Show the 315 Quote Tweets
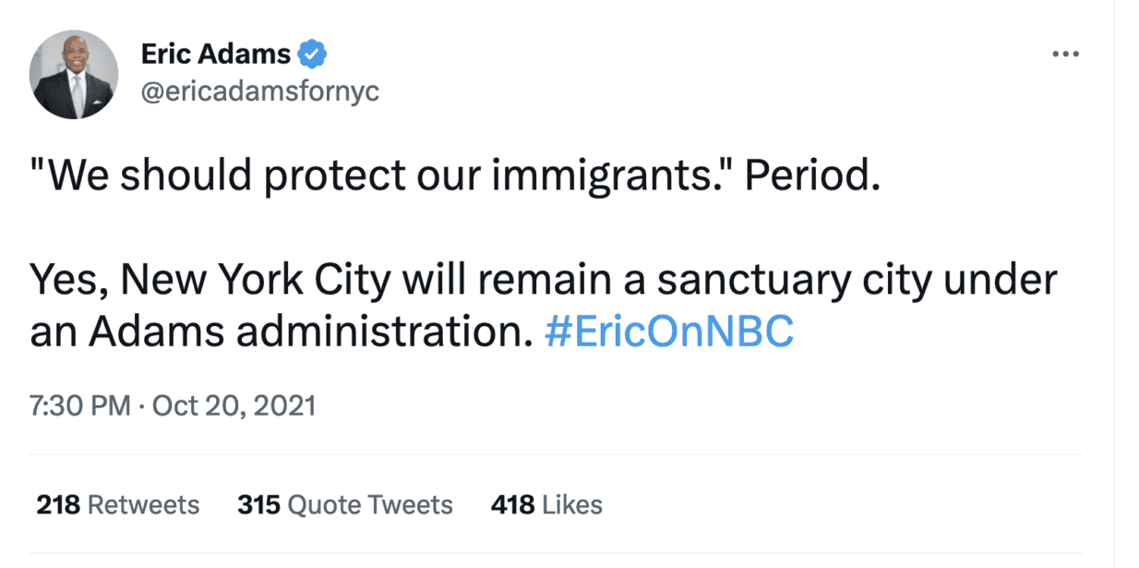The height and width of the screenshot is (568, 1139). point(344,505)
